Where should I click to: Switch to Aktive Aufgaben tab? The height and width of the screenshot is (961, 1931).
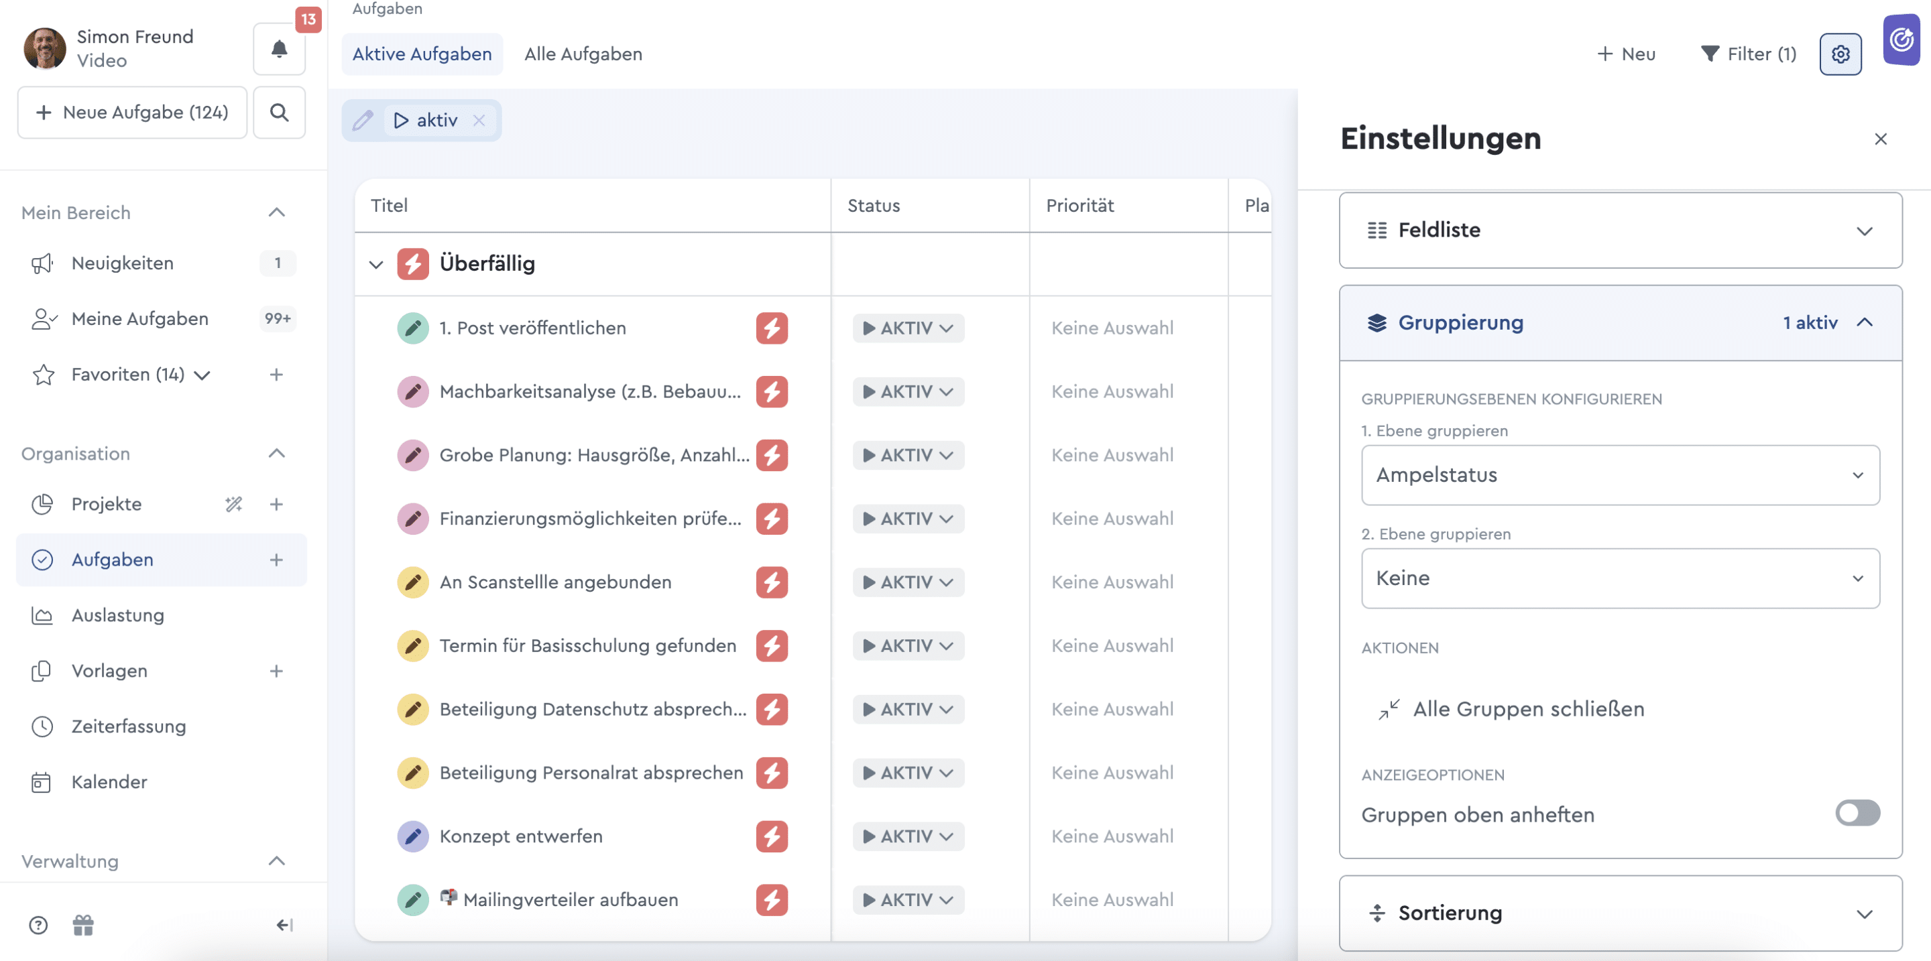tap(422, 54)
